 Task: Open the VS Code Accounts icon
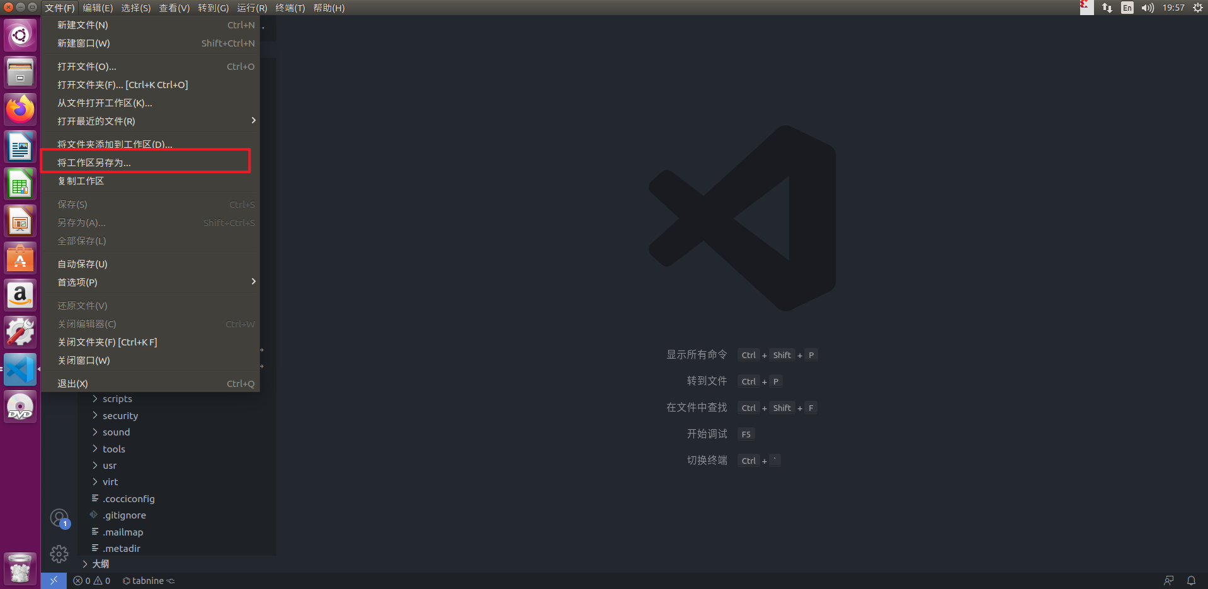pos(59,519)
